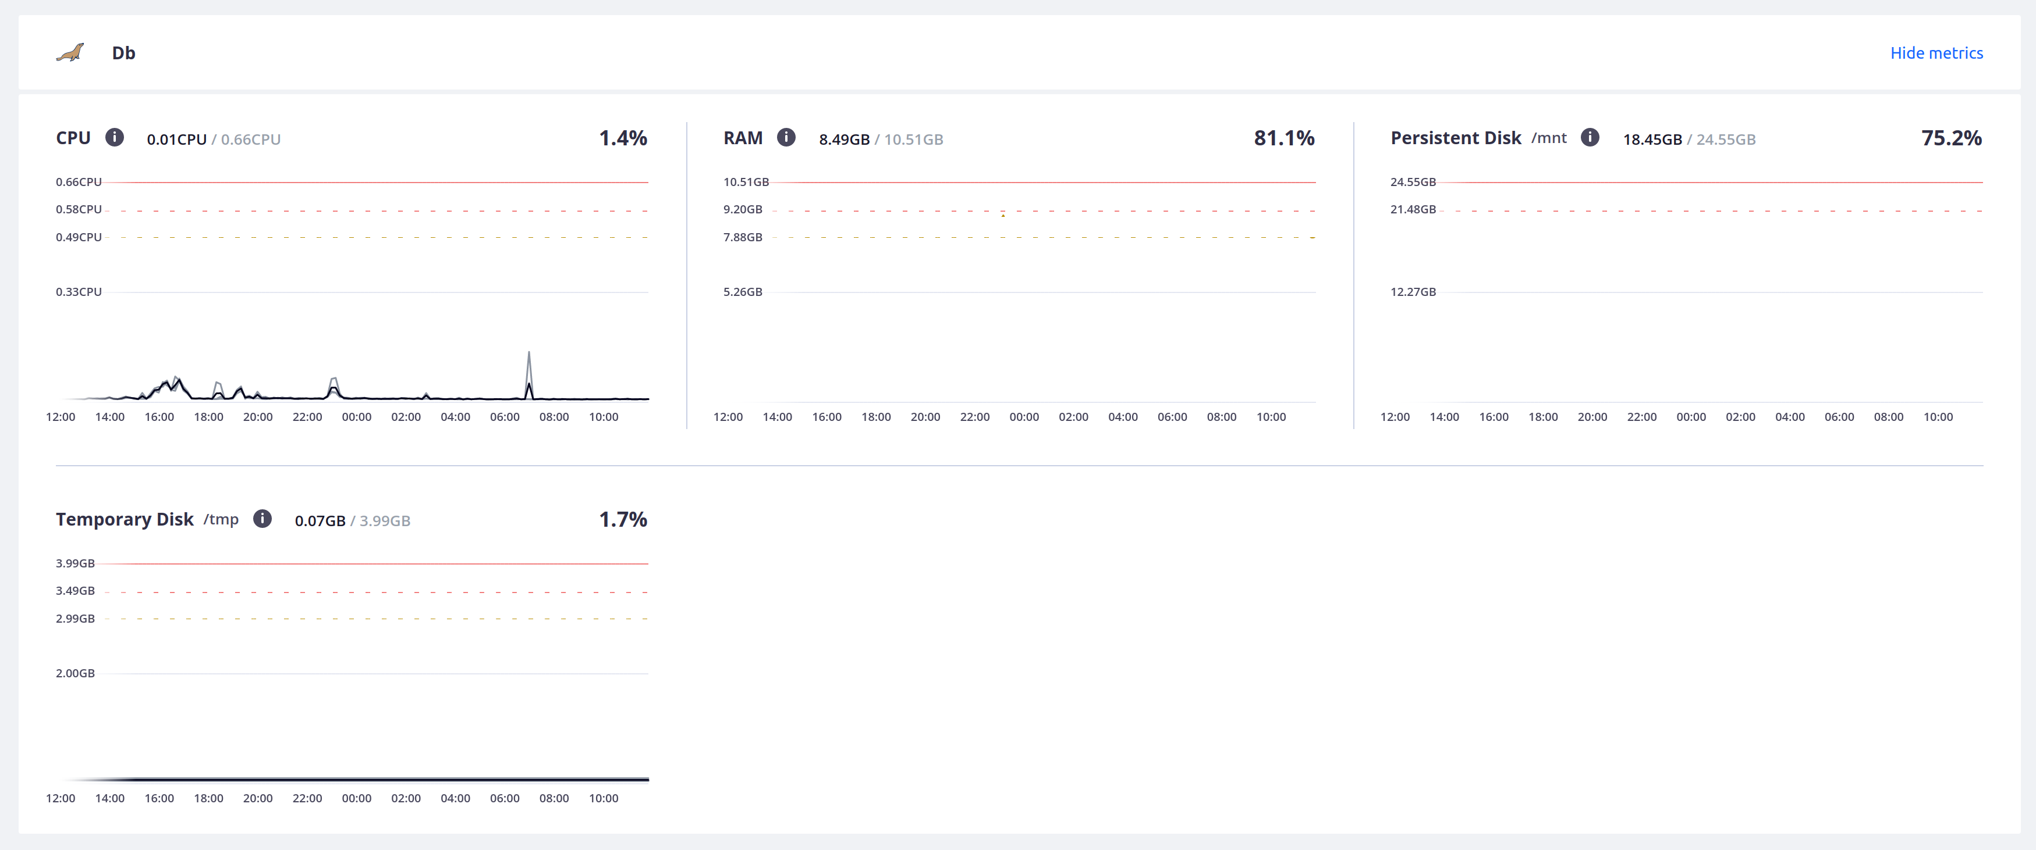The height and width of the screenshot is (850, 2036).
Task: Click the 5.26GB RAM axis label
Action: (x=742, y=292)
